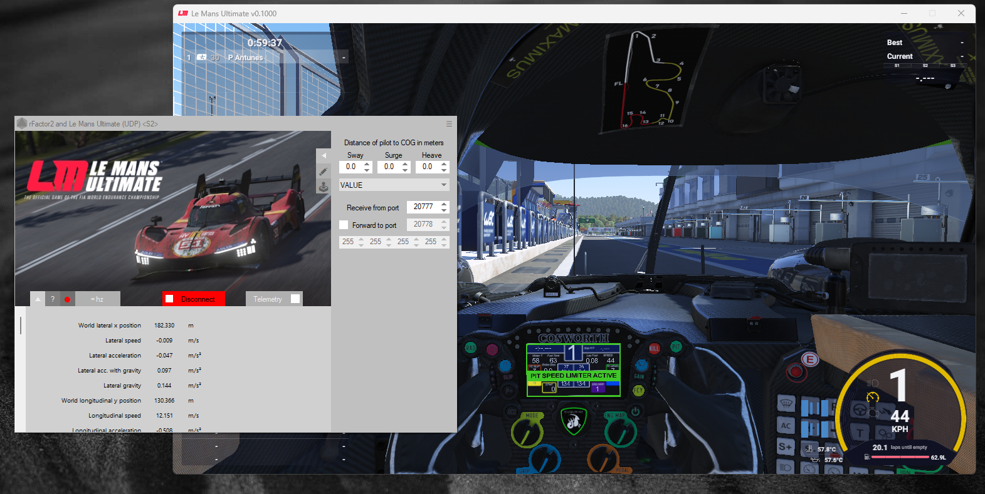The height and width of the screenshot is (494, 985).
Task: Minimize the Le Mans Ultimate game window
Action: (904, 13)
